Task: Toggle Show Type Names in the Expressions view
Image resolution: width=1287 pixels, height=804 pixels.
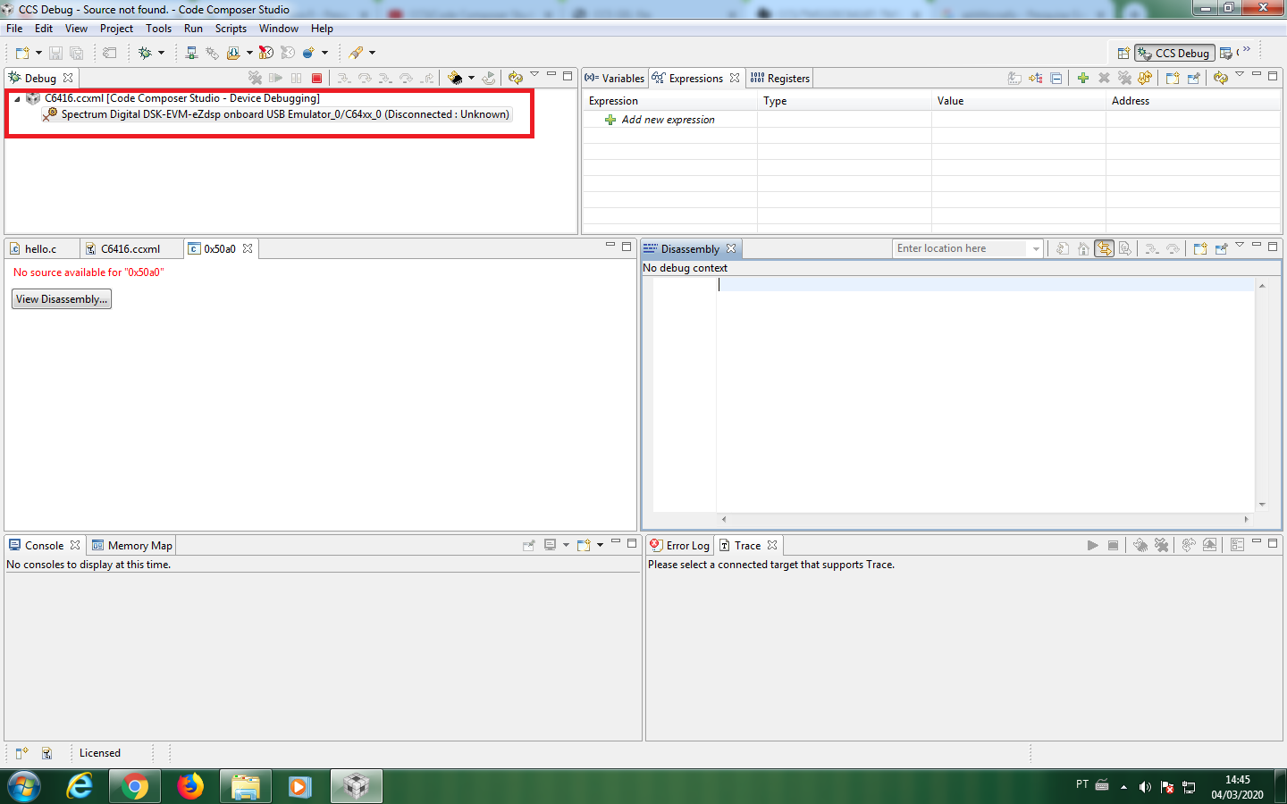Action: point(1014,79)
